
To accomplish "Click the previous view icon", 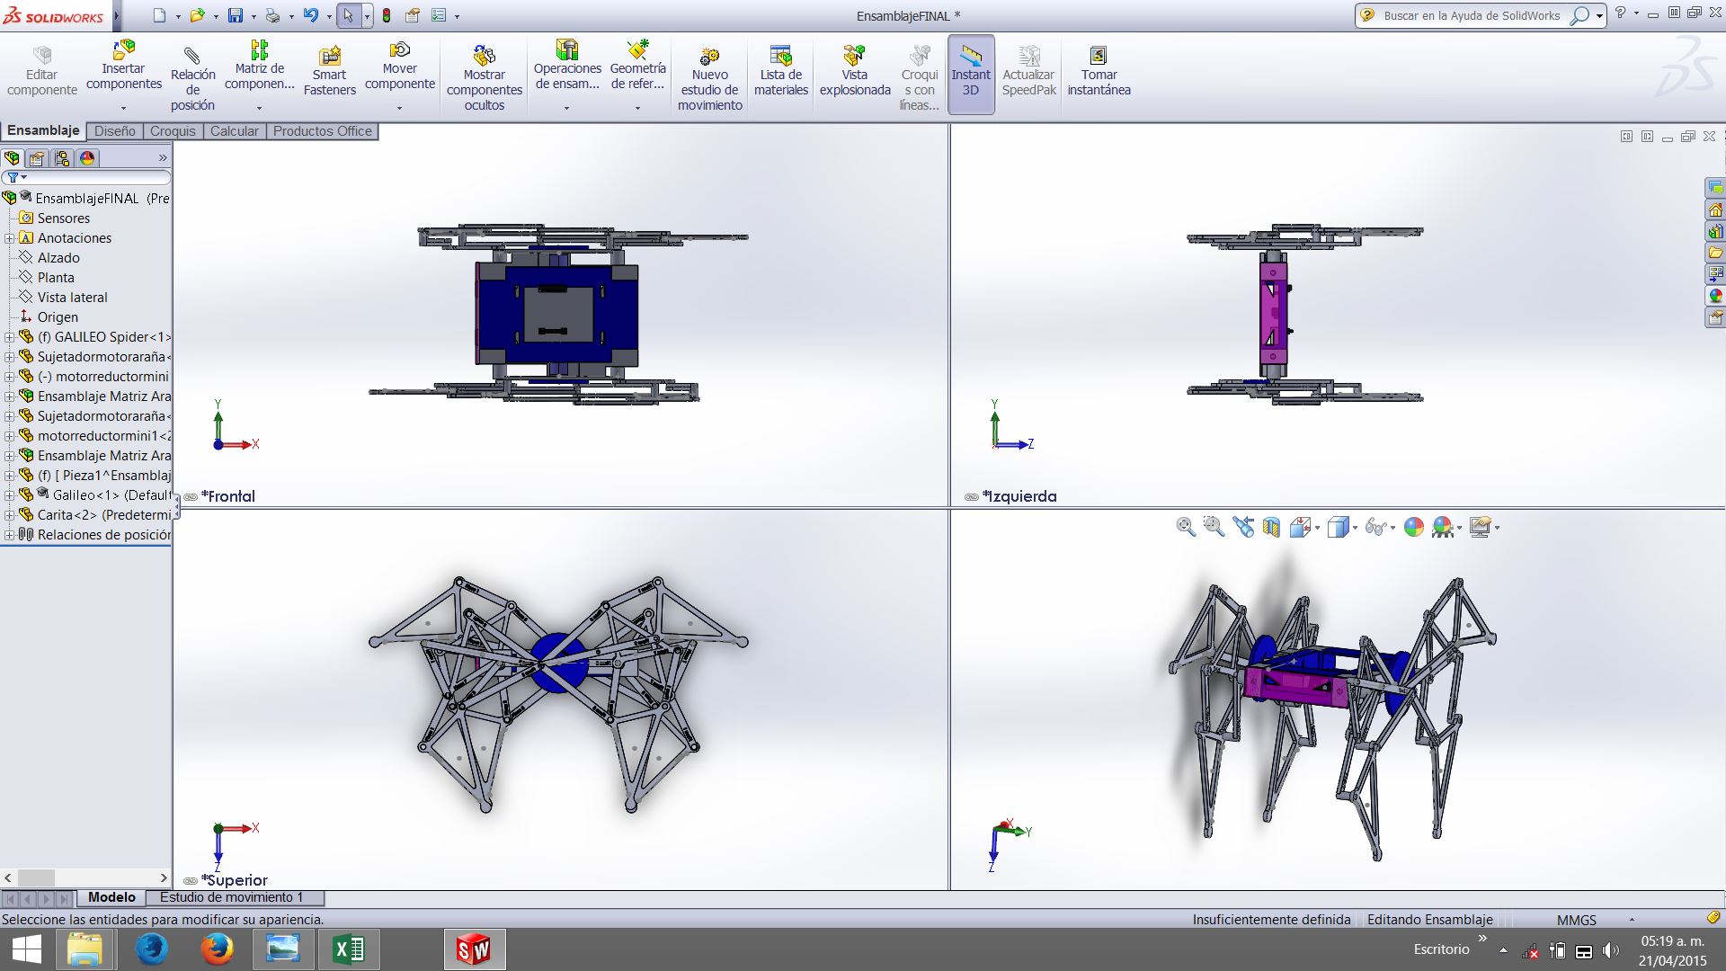I will 1243,528.
